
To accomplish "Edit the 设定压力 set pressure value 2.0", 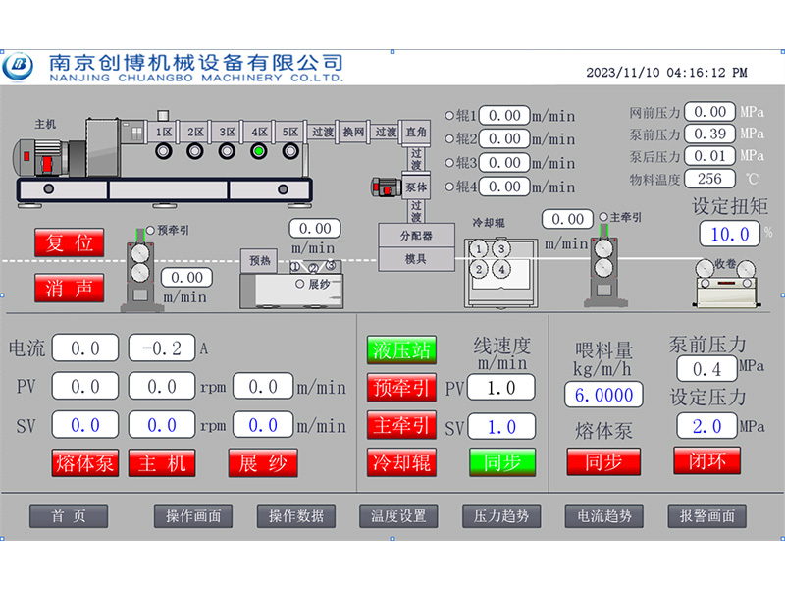I will click(x=706, y=426).
